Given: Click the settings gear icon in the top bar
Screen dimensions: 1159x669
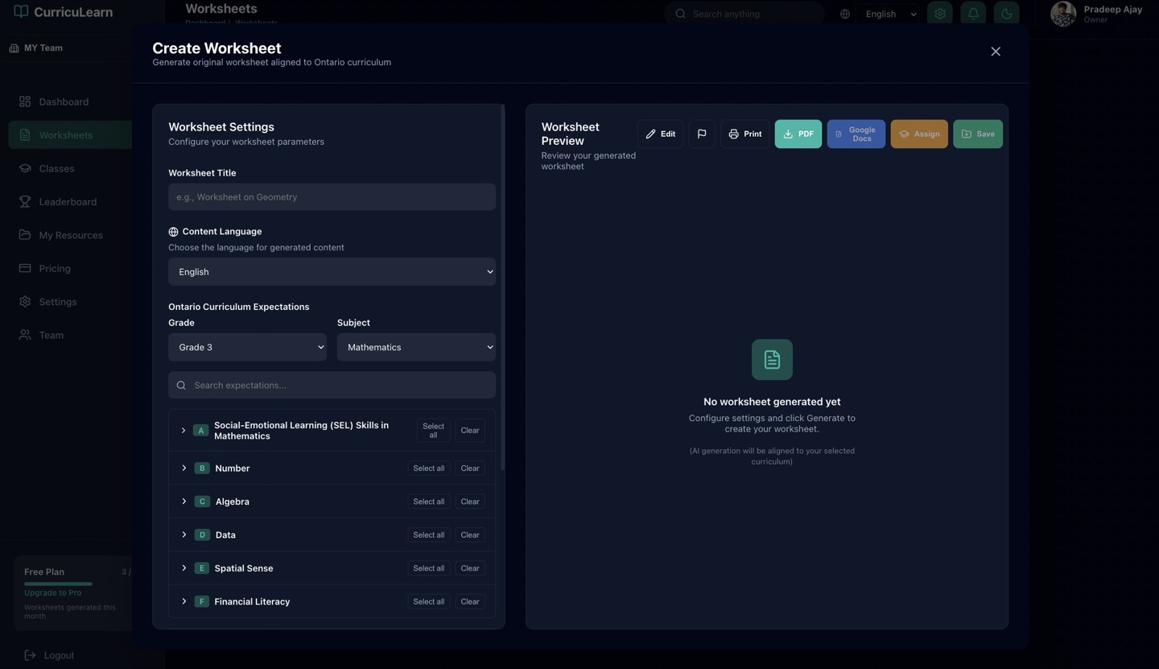Looking at the screenshot, I should coord(939,14).
